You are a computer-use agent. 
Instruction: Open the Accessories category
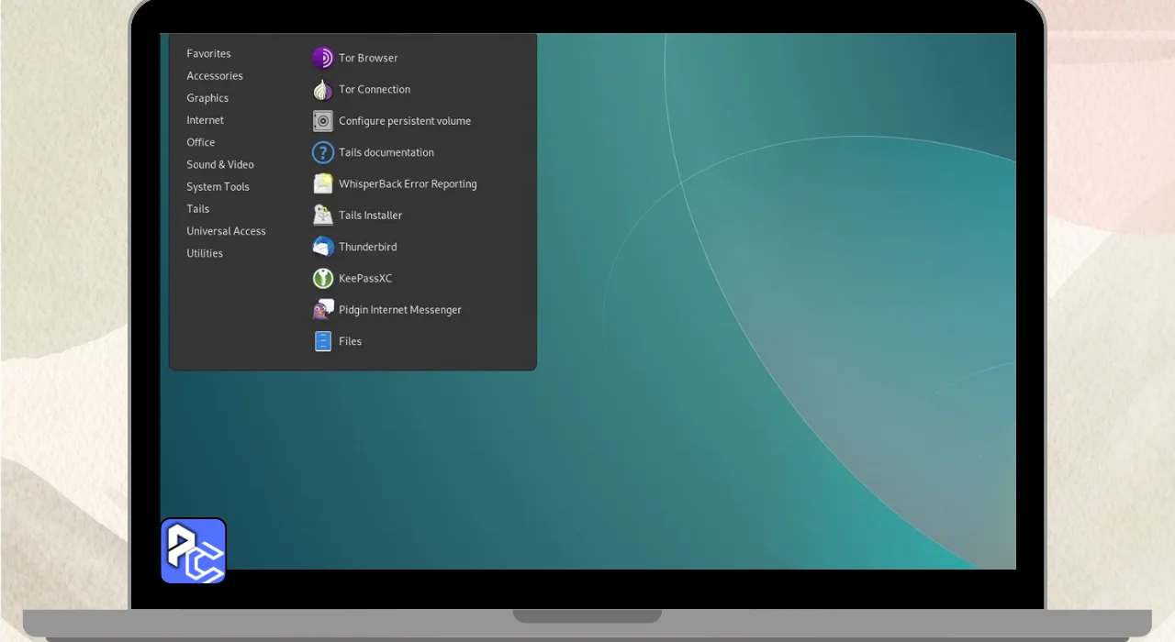(215, 76)
